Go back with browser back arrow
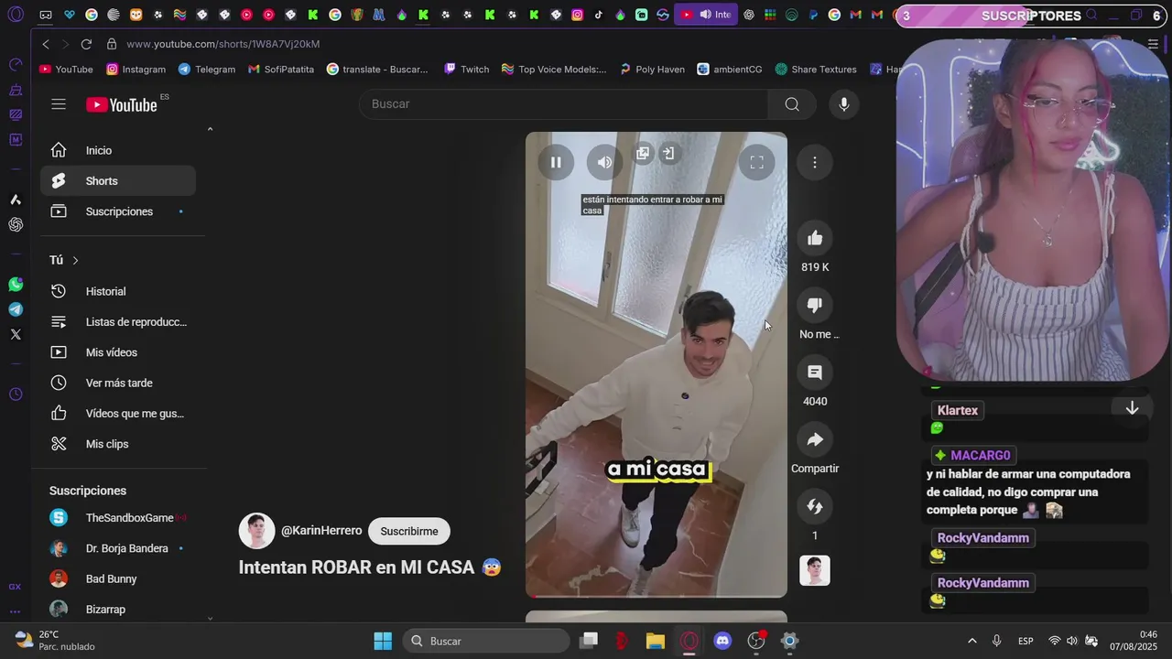This screenshot has width=1172, height=659. [x=46, y=44]
